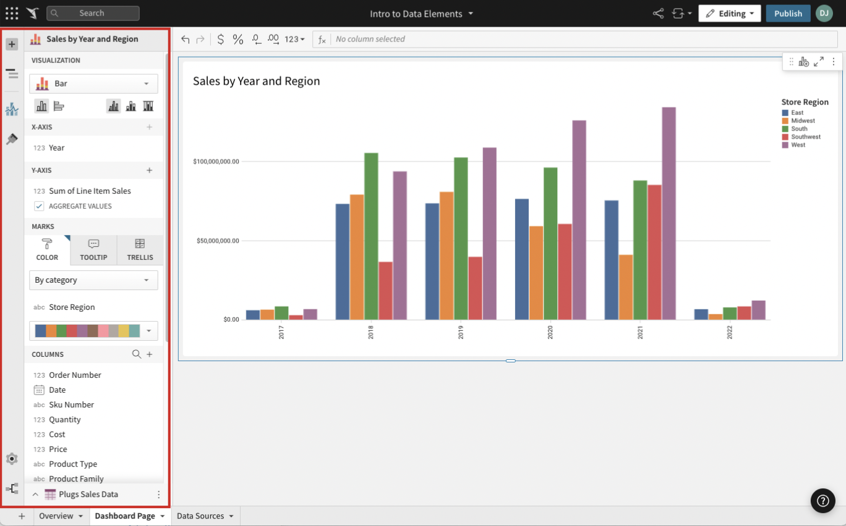The width and height of the screenshot is (846, 526).
Task: Click the Publish button
Action: pyautogui.click(x=788, y=14)
